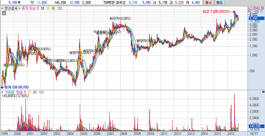
Task: Close the volume panel via corner icon
Action: 263,92
